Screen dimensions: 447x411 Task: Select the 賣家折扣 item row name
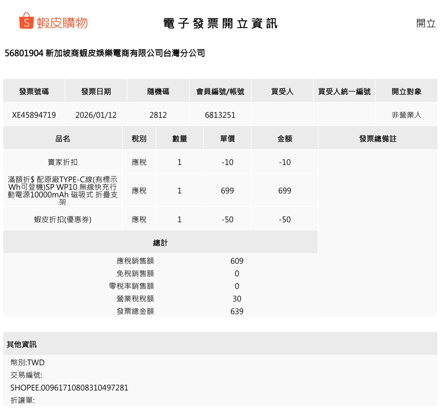pyautogui.click(x=63, y=162)
